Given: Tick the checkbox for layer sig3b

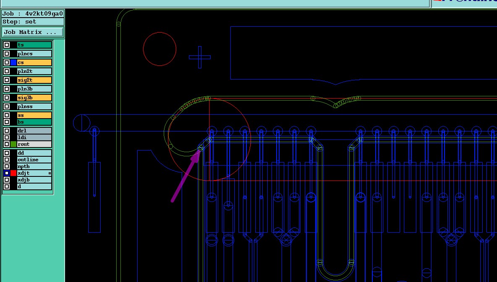Looking at the screenshot, I should tap(7, 98).
